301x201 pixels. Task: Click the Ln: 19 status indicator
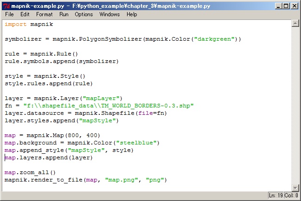pos(276,196)
